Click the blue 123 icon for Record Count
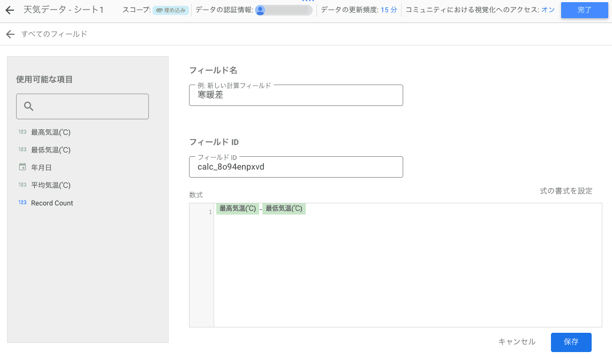 (x=22, y=203)
